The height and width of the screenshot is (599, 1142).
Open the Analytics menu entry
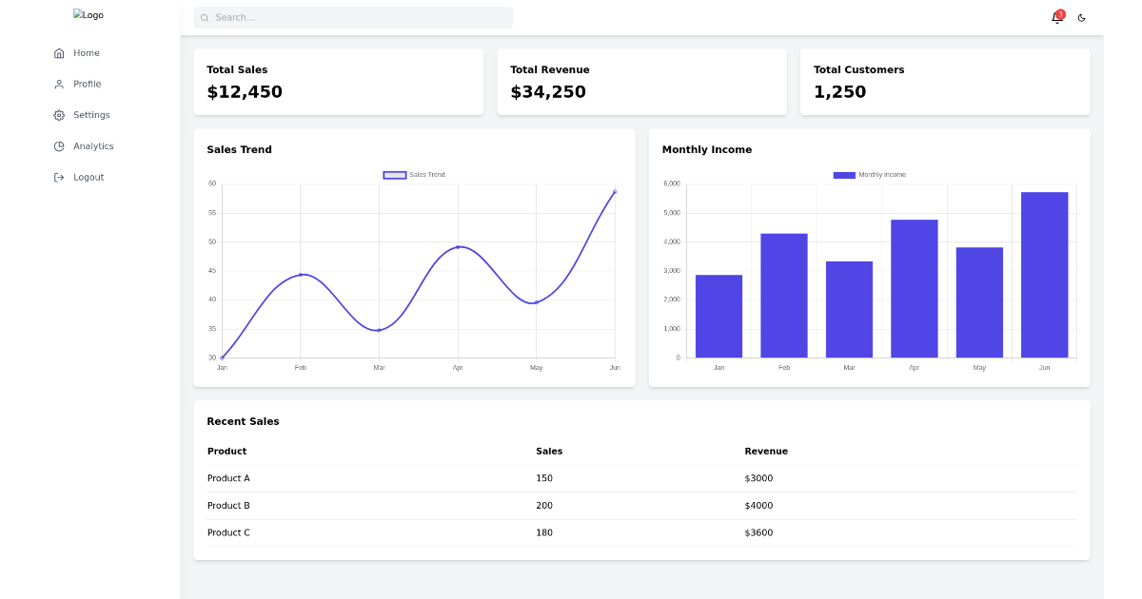click(x=94, y=145)
